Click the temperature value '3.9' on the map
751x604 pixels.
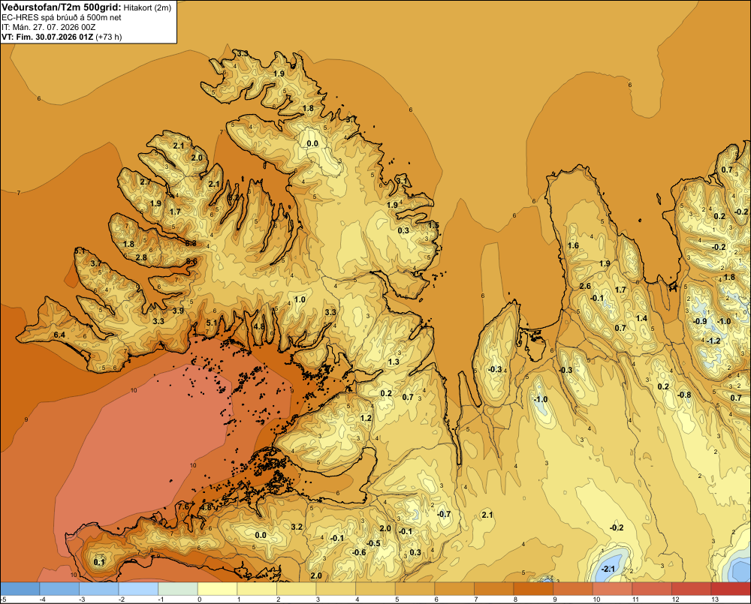point(178,311)
